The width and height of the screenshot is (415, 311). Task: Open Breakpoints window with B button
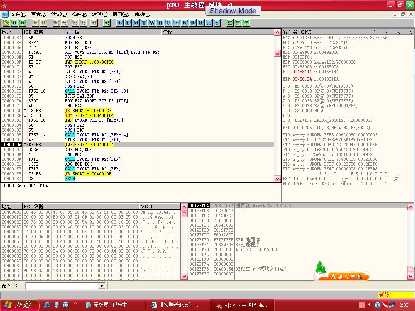(x=193, y=23)
